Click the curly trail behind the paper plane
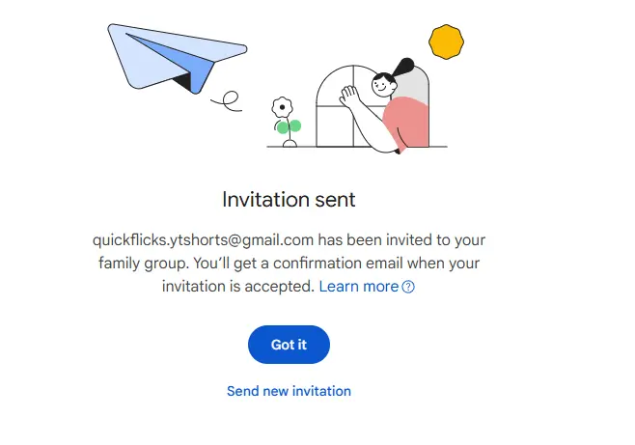Image resolution: width=635 pixels, height=445 pixels. [228, 101]
